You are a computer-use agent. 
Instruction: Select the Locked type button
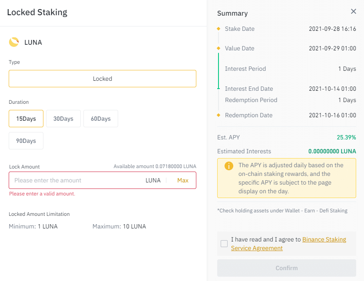[103, 79]
